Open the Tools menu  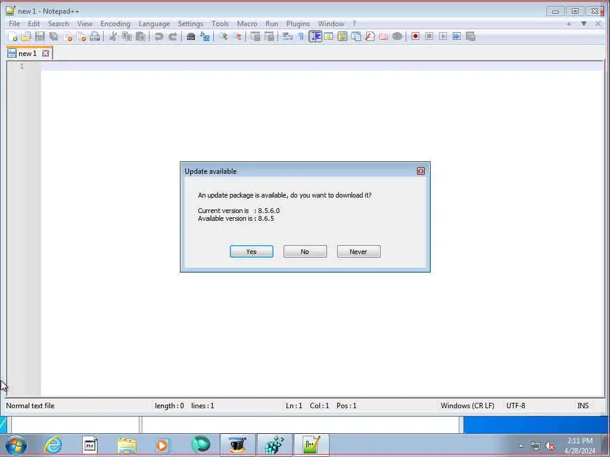pos(220,24)
